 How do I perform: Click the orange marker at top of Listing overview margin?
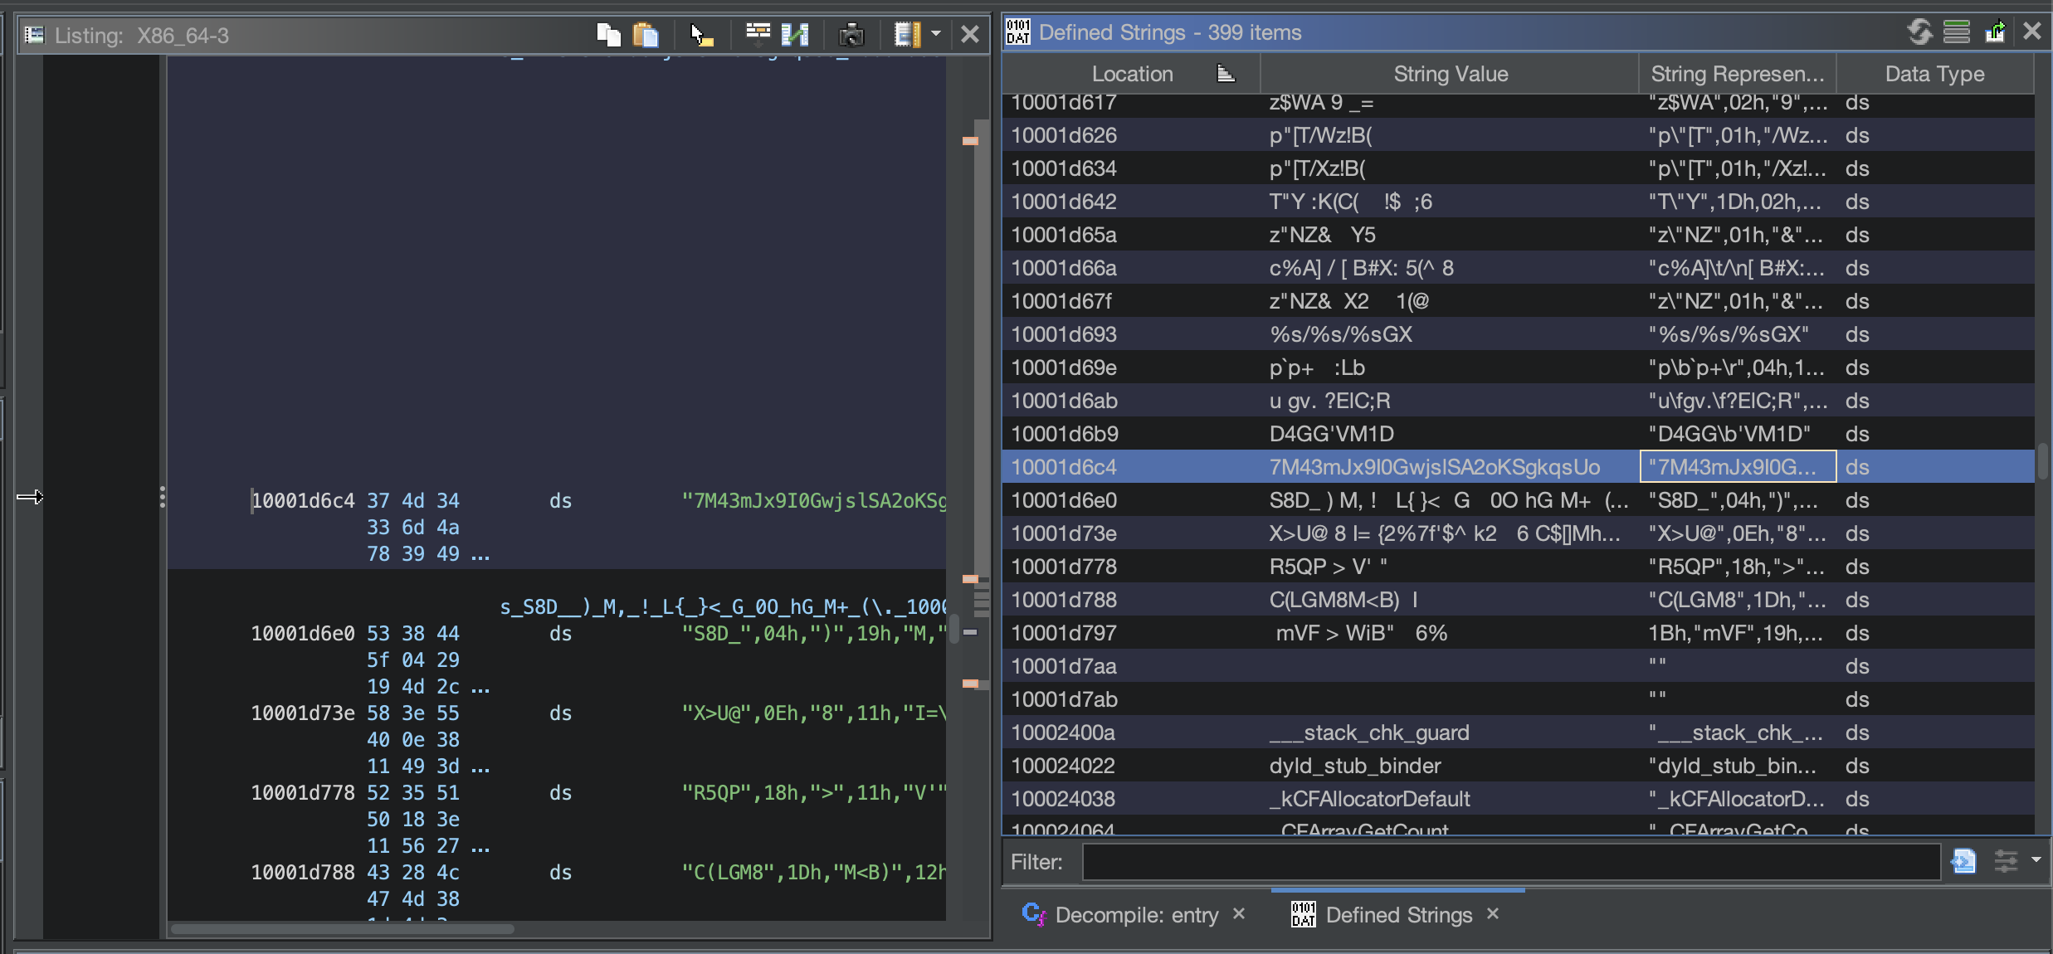coord(970,141)
